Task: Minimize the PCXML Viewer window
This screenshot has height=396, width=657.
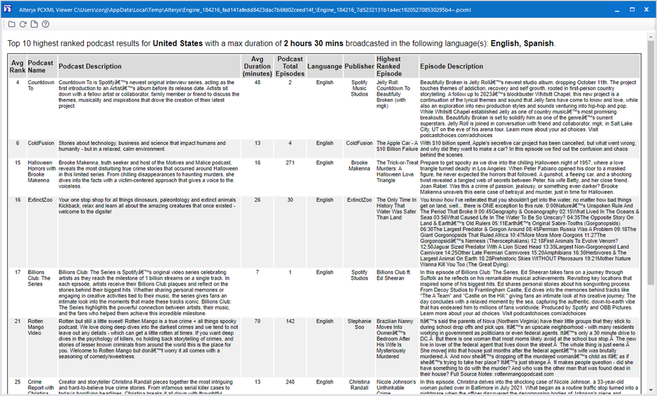Action: 618,10
